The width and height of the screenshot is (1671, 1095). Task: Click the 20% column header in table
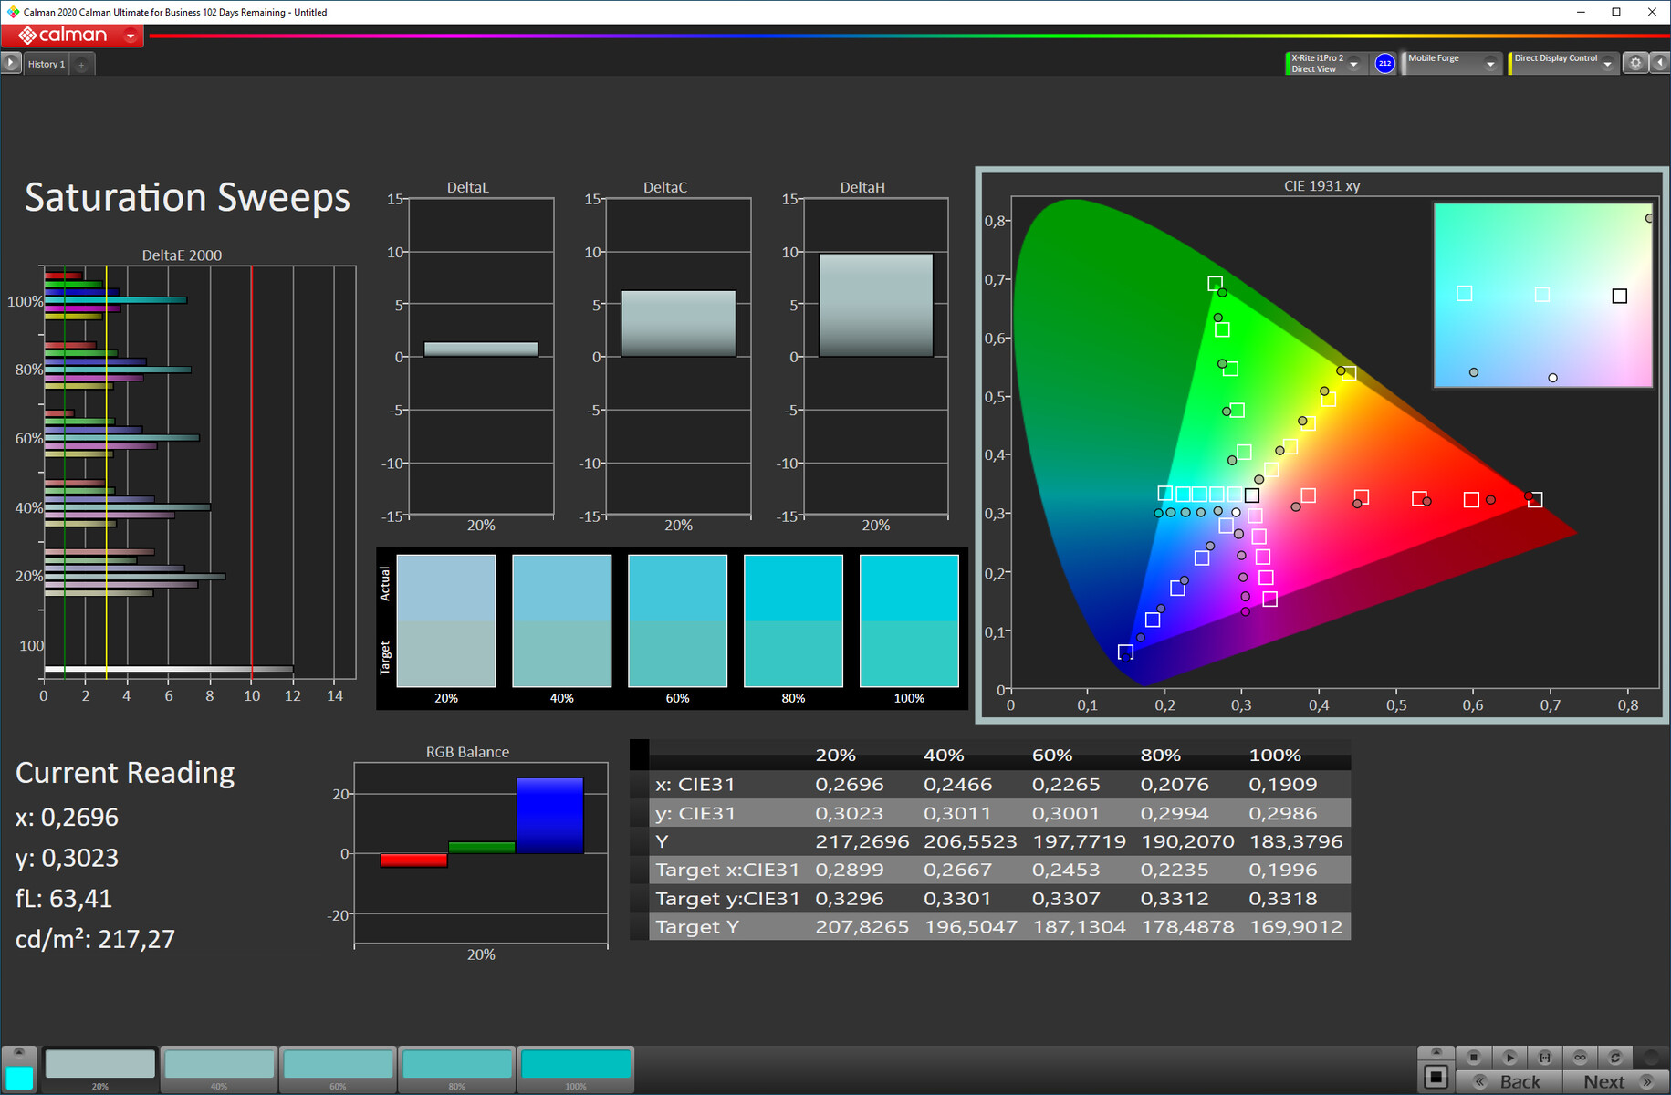click(x=836, y=756)
